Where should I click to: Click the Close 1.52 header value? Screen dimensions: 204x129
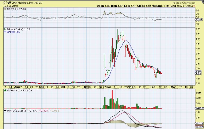[x=144, y=6]
